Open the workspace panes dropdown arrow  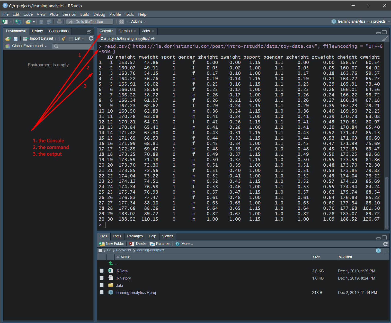pos(127,22)
